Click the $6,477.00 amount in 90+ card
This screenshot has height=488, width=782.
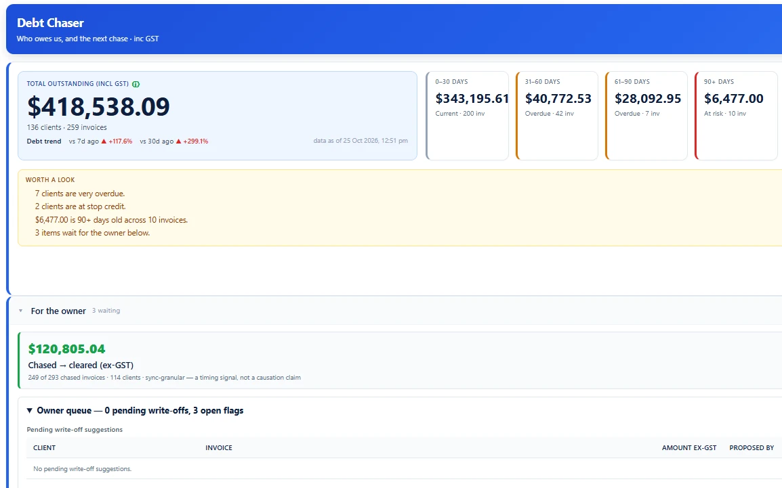coord(734,99)
